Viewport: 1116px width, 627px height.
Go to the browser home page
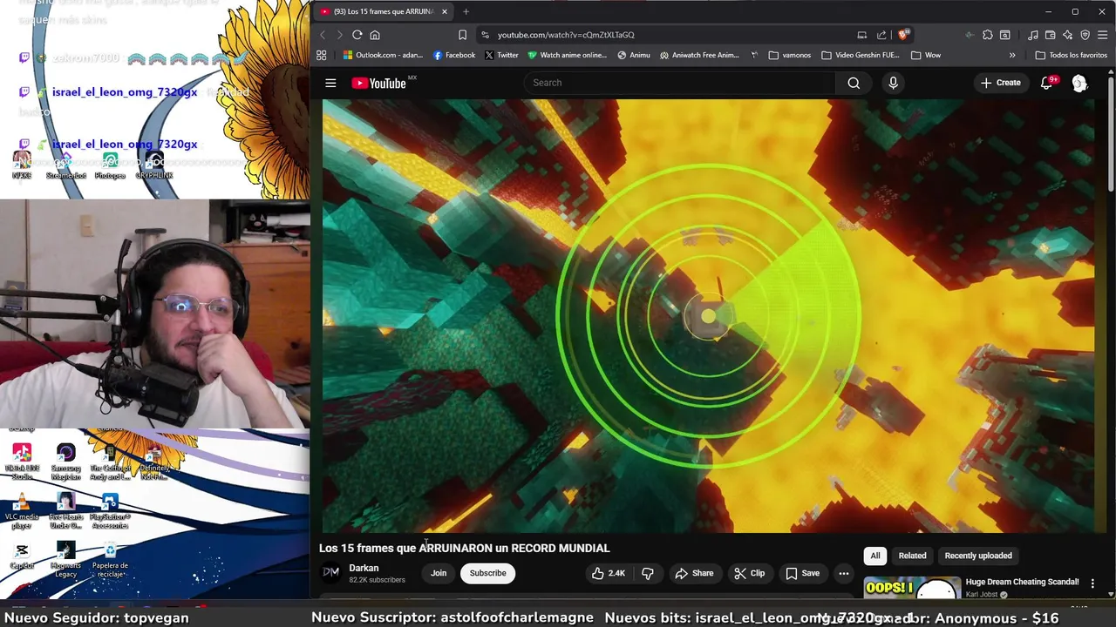[375, 35]
